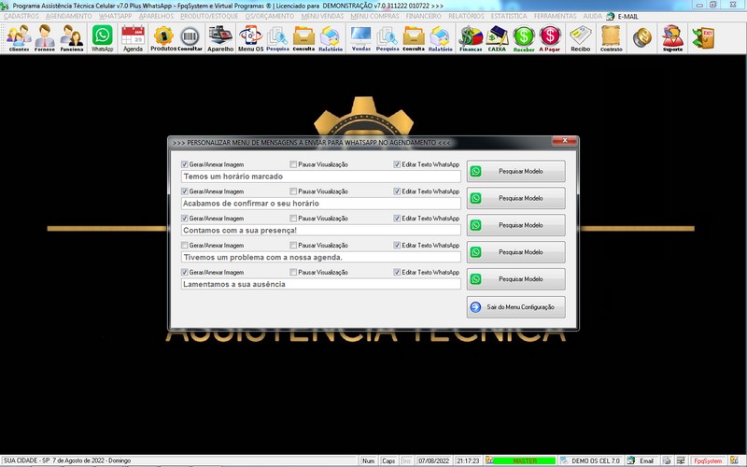Click the 07/08/2022 date in status bar

click(x=433, y=460)
